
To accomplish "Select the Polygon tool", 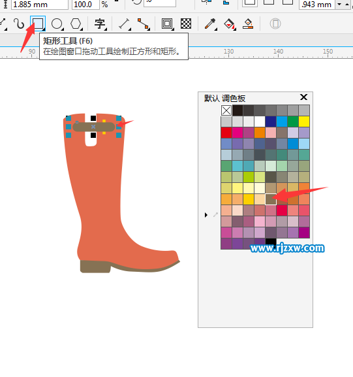I will 76,24.
